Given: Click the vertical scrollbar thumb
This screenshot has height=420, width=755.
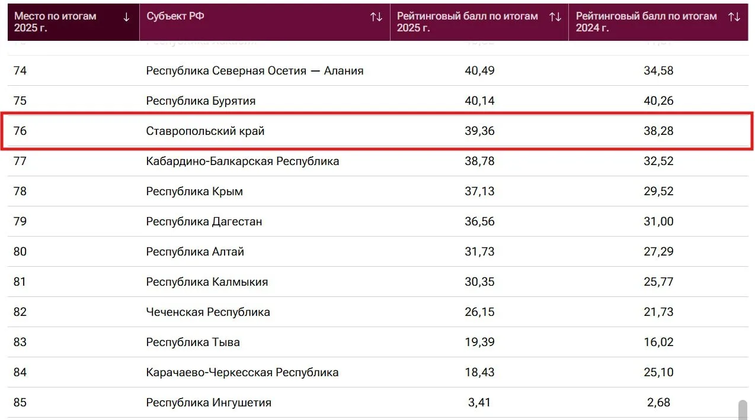Looking at the screenshot, I should click(743, 410).
